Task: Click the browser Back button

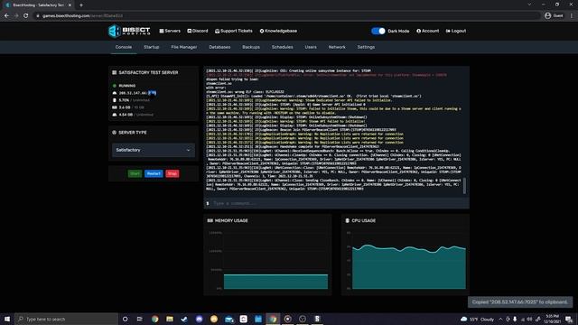Action: tap(6, 16)
